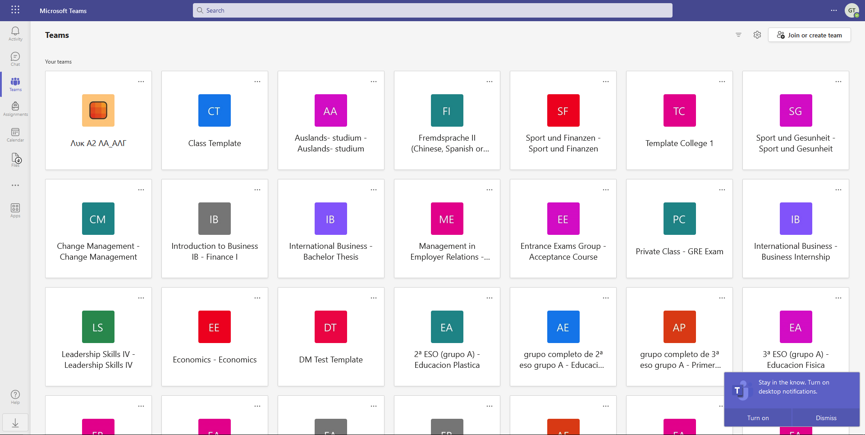Open Apps store in the sidebar

(15, 211)
